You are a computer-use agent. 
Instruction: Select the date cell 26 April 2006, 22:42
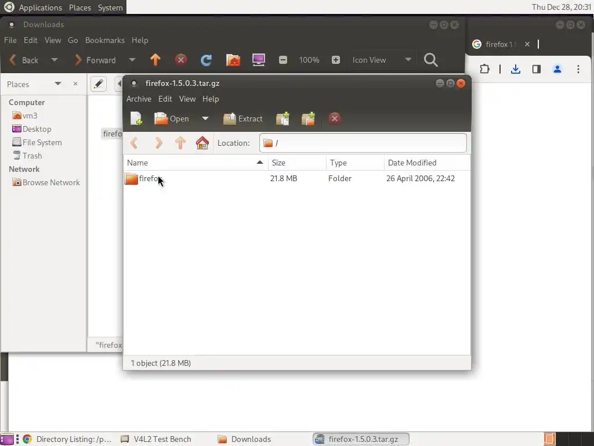pos(421,179)
